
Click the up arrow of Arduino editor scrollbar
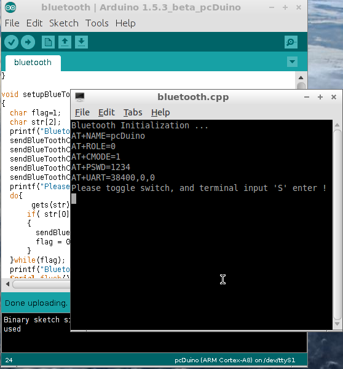point(301,77)
